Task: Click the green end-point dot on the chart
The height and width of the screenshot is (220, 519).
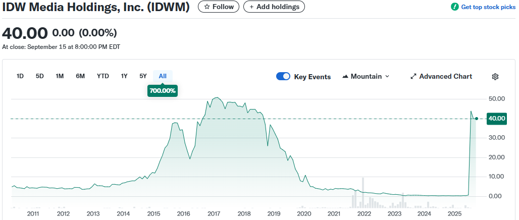Action: [476, 119]
